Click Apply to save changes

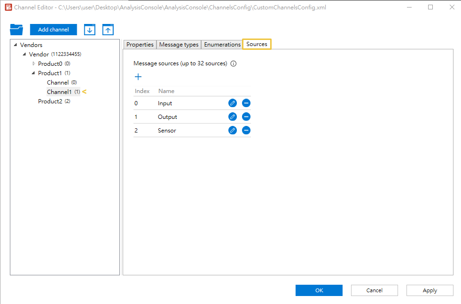430,290
